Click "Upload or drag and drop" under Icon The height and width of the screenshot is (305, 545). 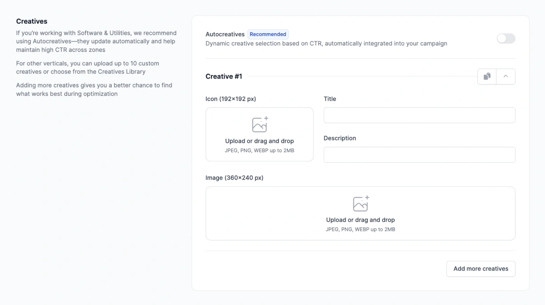(259, 141)
